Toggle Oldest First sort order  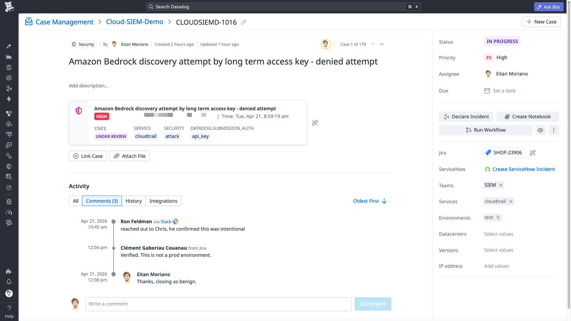pos(370,201)
